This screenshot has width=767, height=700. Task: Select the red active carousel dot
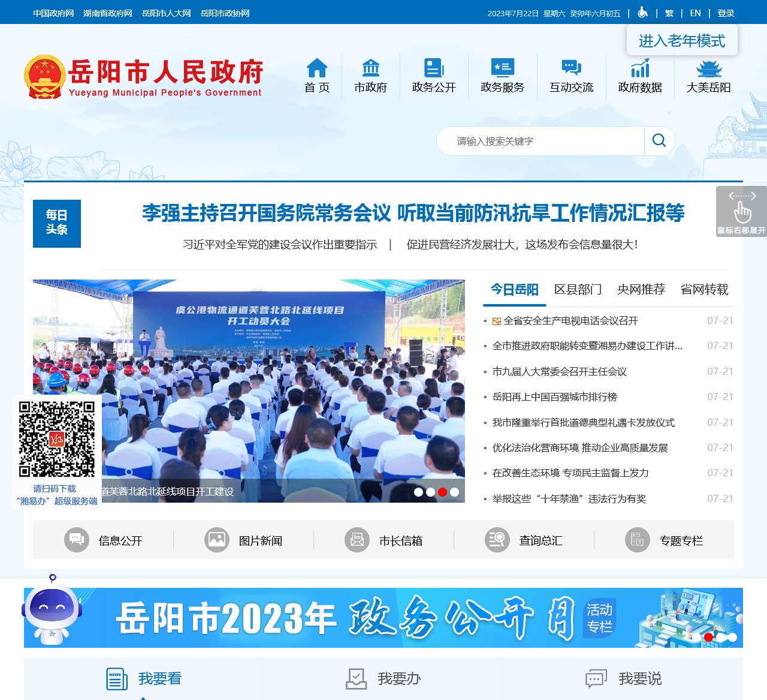click(442, 492)
